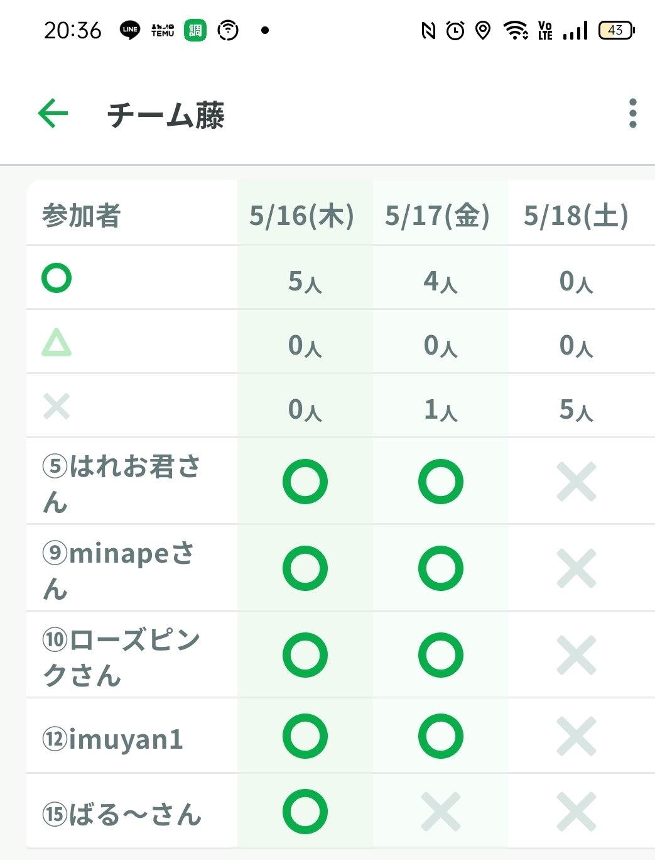Select the 5/16(木) date column header
Screen dimensions: 655x860
coord(302,216)
